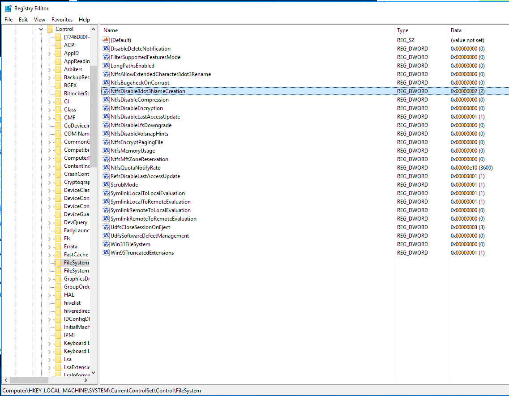Open the View menu
The image size is (509, 396).
pyautogui.click(x=39, y=20)
